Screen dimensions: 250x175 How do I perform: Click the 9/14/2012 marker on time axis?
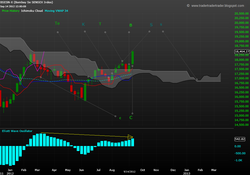coord(129,171)
